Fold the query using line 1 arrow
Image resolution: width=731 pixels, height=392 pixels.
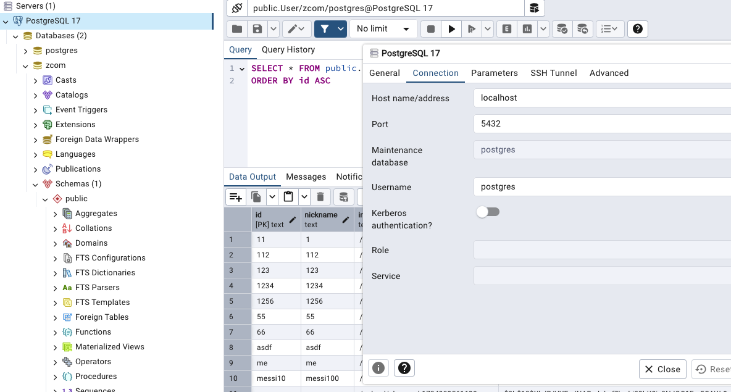242,69
